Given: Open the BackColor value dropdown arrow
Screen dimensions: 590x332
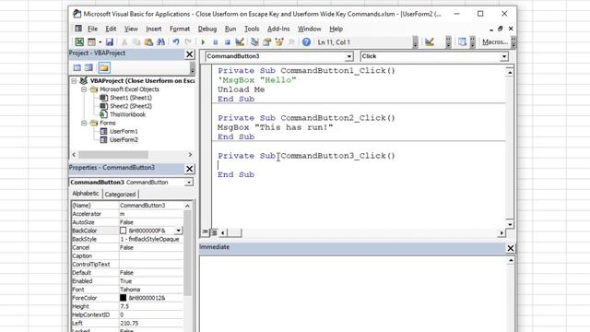Looking at the screenshot, I should coord(178,231).
